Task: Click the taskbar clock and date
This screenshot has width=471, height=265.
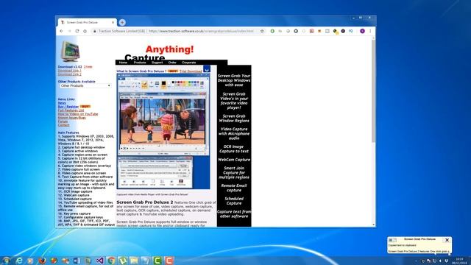Action: pyautogui.click(x=459, y=261)
